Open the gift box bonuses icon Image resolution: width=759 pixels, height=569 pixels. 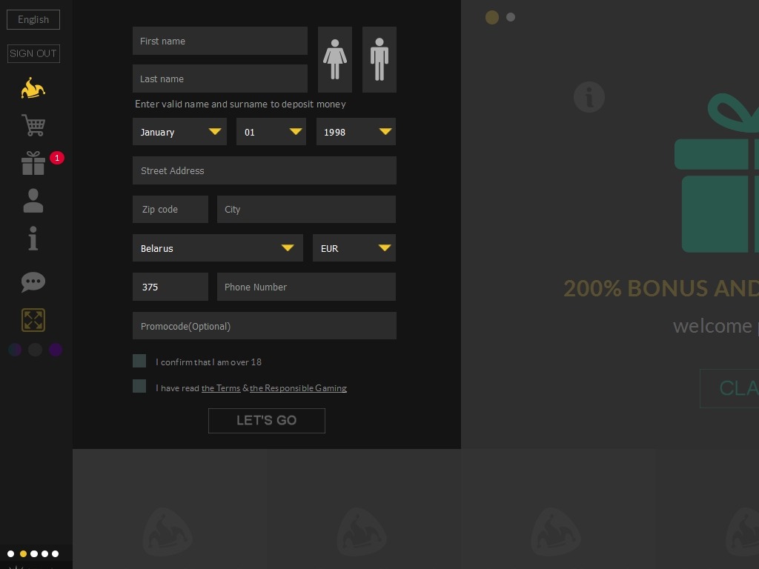(x=33, y=163)
